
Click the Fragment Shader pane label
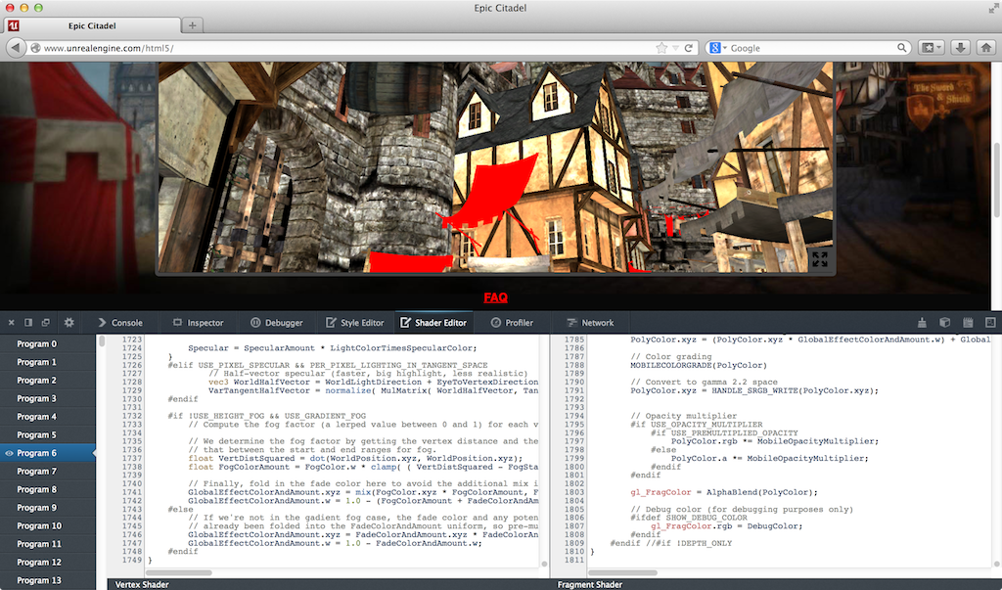pos(589,584)
